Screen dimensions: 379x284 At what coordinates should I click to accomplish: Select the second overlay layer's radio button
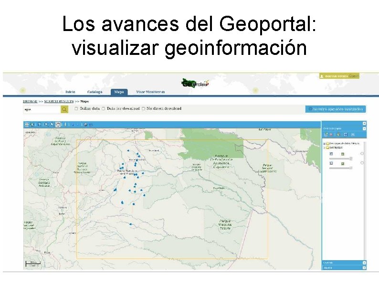362,163
